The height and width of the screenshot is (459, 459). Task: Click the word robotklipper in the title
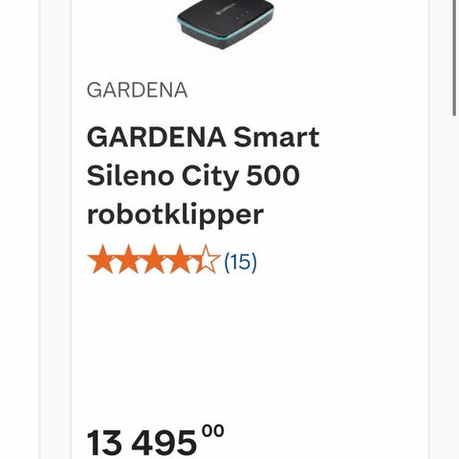click(x=175, y=214)
